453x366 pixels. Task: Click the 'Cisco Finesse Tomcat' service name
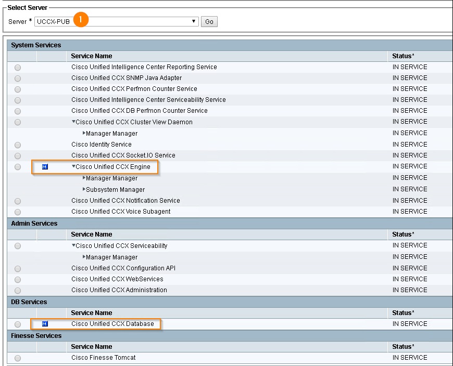coord(104,358)
